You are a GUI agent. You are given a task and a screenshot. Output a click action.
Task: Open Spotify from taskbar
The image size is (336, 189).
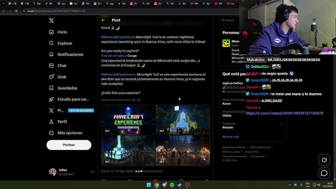(x=172, y=185)
